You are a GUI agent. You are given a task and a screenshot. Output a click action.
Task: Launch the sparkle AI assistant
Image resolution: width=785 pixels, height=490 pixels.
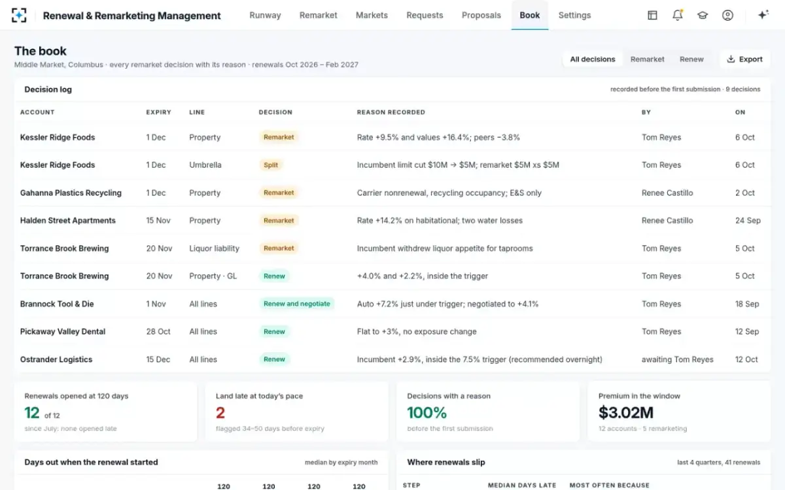pos(763,15)
